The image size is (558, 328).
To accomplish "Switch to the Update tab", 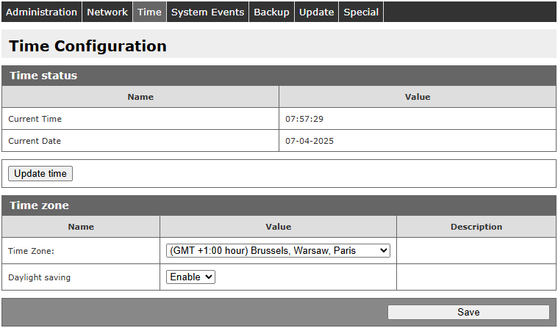I will (316, 12).
